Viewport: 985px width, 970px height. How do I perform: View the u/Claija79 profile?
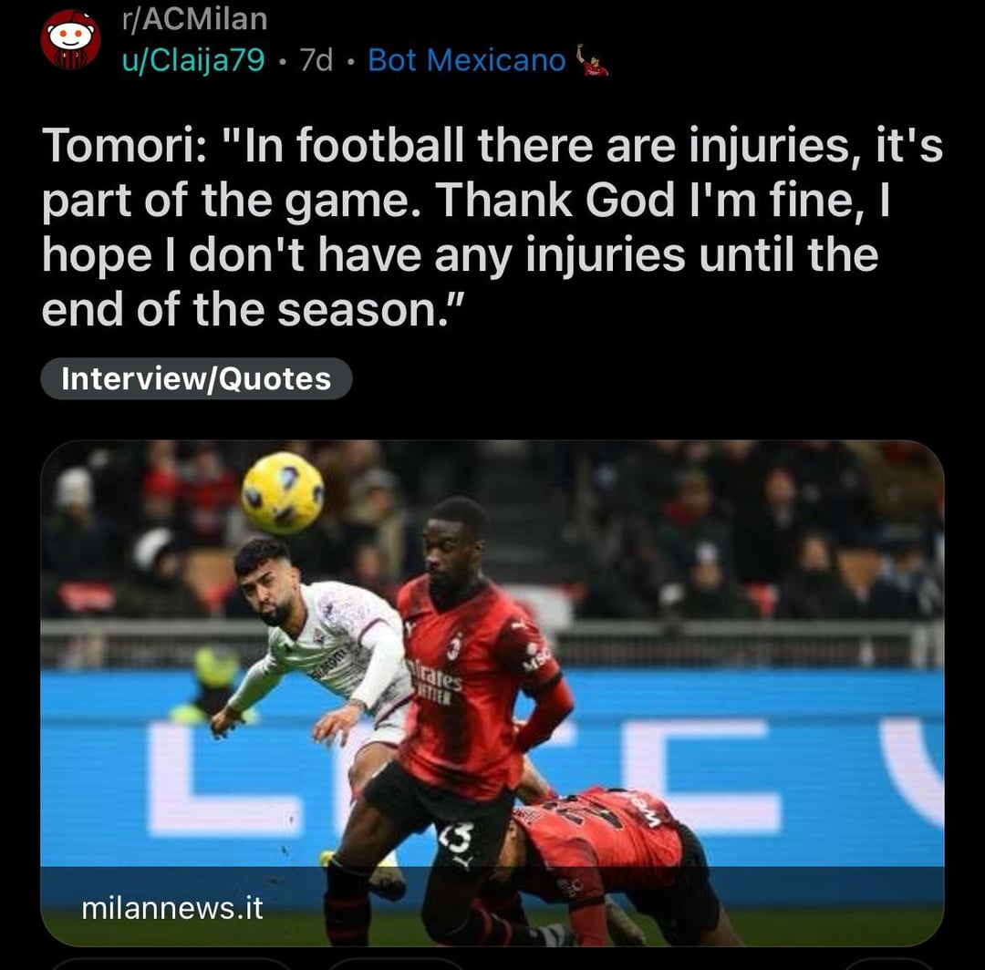point(193,60)
